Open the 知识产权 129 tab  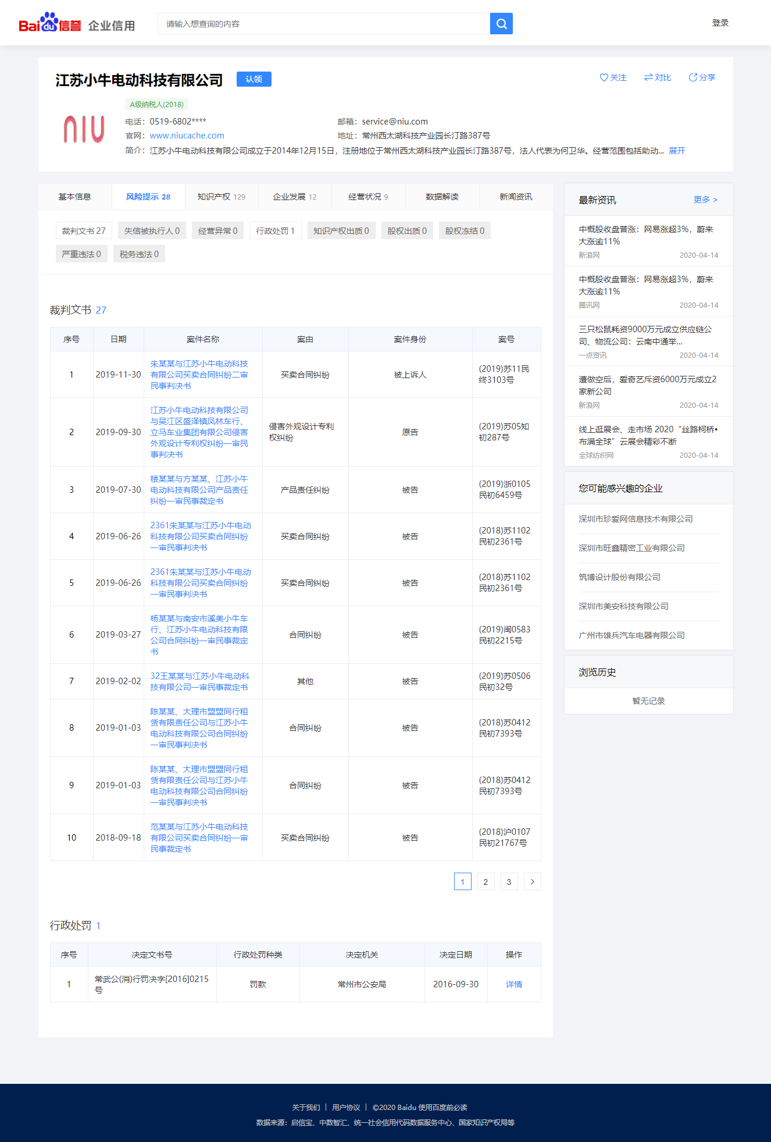pos(221,197)
